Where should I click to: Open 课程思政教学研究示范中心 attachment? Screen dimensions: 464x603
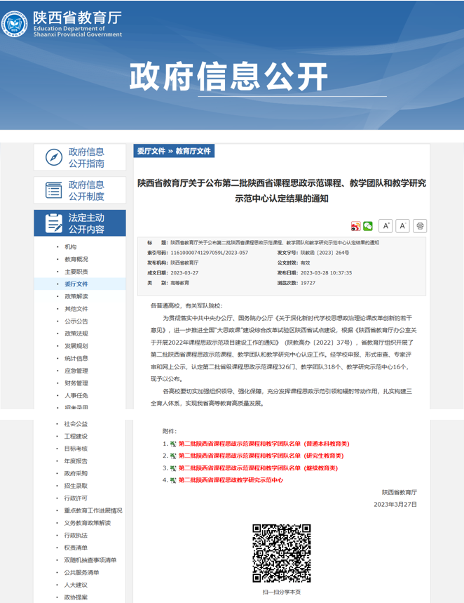pos(231,480)
